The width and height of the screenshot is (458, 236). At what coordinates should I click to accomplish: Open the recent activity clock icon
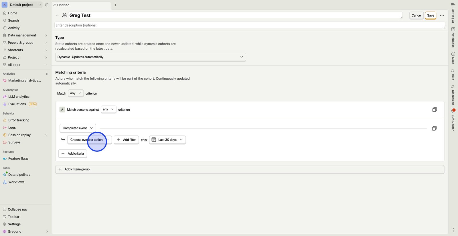click(x=47, y=5)
